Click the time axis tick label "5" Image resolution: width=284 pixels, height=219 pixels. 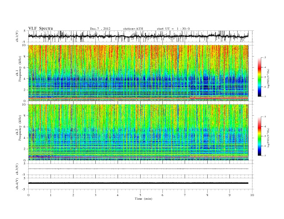(140, 195)
